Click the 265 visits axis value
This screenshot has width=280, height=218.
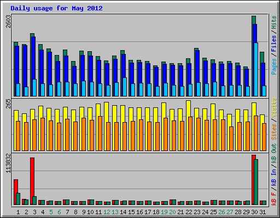pyautogui.click(x=9, y=104)
